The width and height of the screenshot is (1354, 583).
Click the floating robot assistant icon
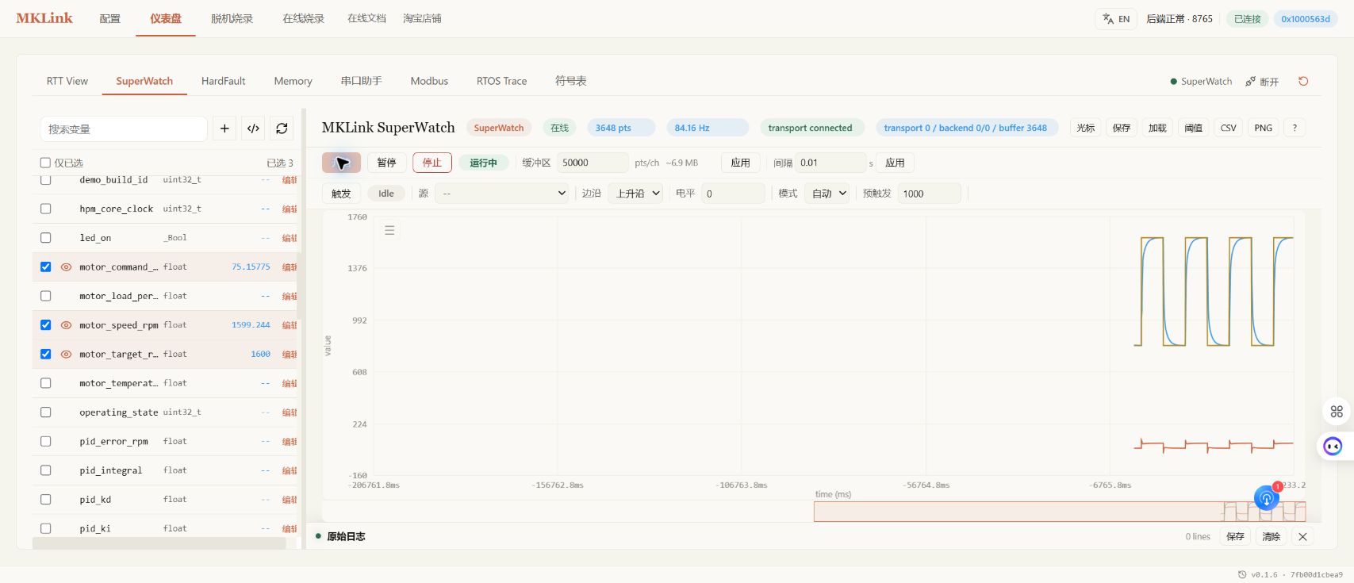pyautogui.click(x=1333, y=446)
